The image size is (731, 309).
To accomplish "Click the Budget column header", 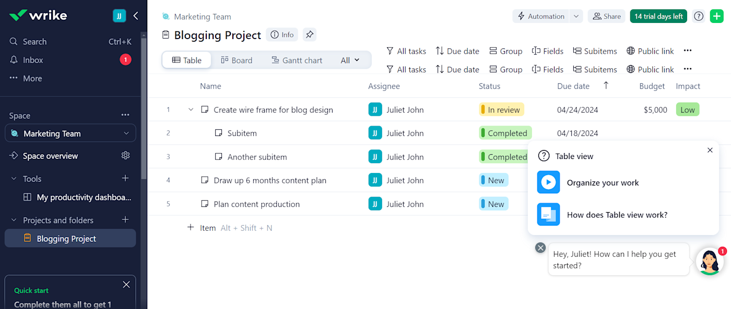I will (652, 86).
